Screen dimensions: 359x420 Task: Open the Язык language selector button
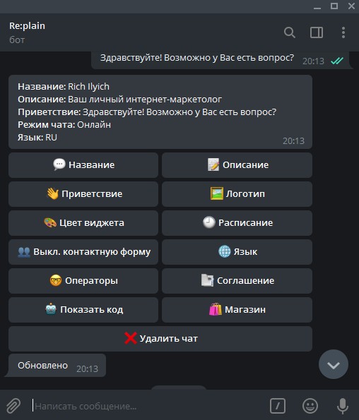pyautogui.click(x=237, y=252)
